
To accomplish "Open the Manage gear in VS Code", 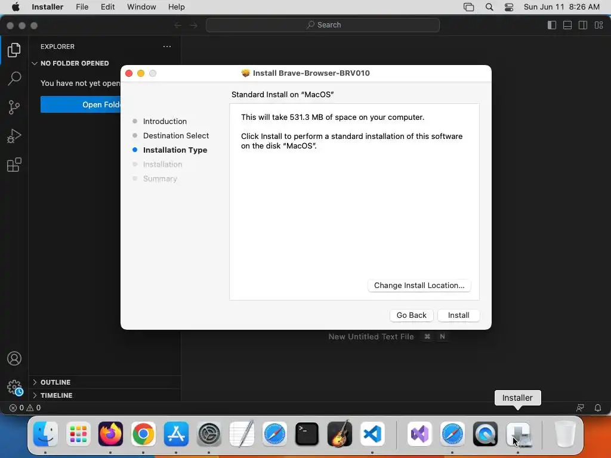I will [14, 388].
